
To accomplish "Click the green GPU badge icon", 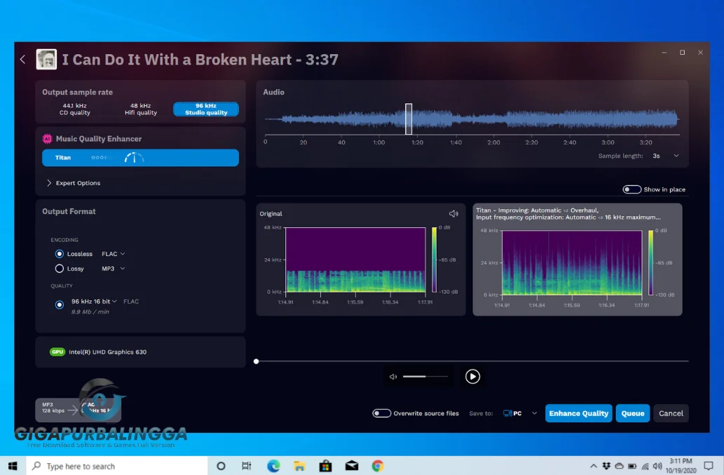I will (57, 352).
